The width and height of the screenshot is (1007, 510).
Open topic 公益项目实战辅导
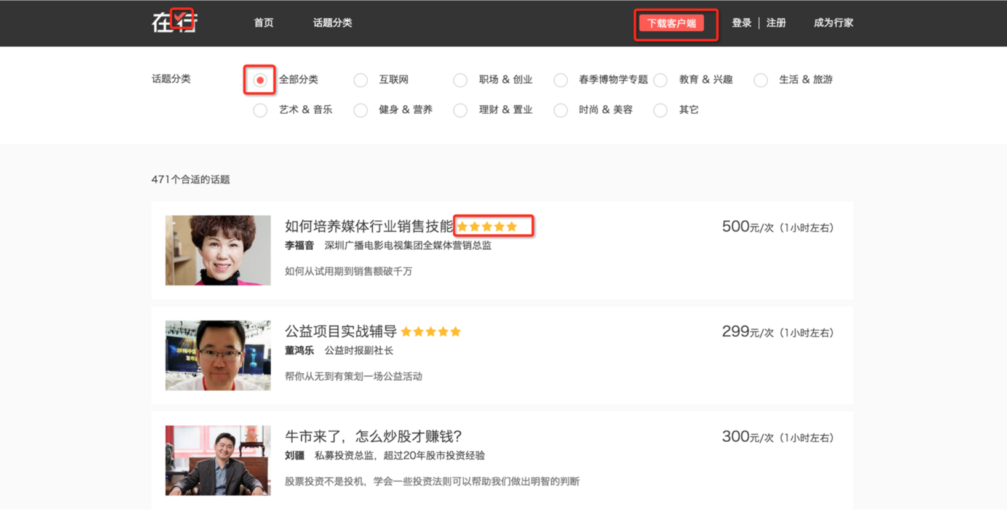340,332
